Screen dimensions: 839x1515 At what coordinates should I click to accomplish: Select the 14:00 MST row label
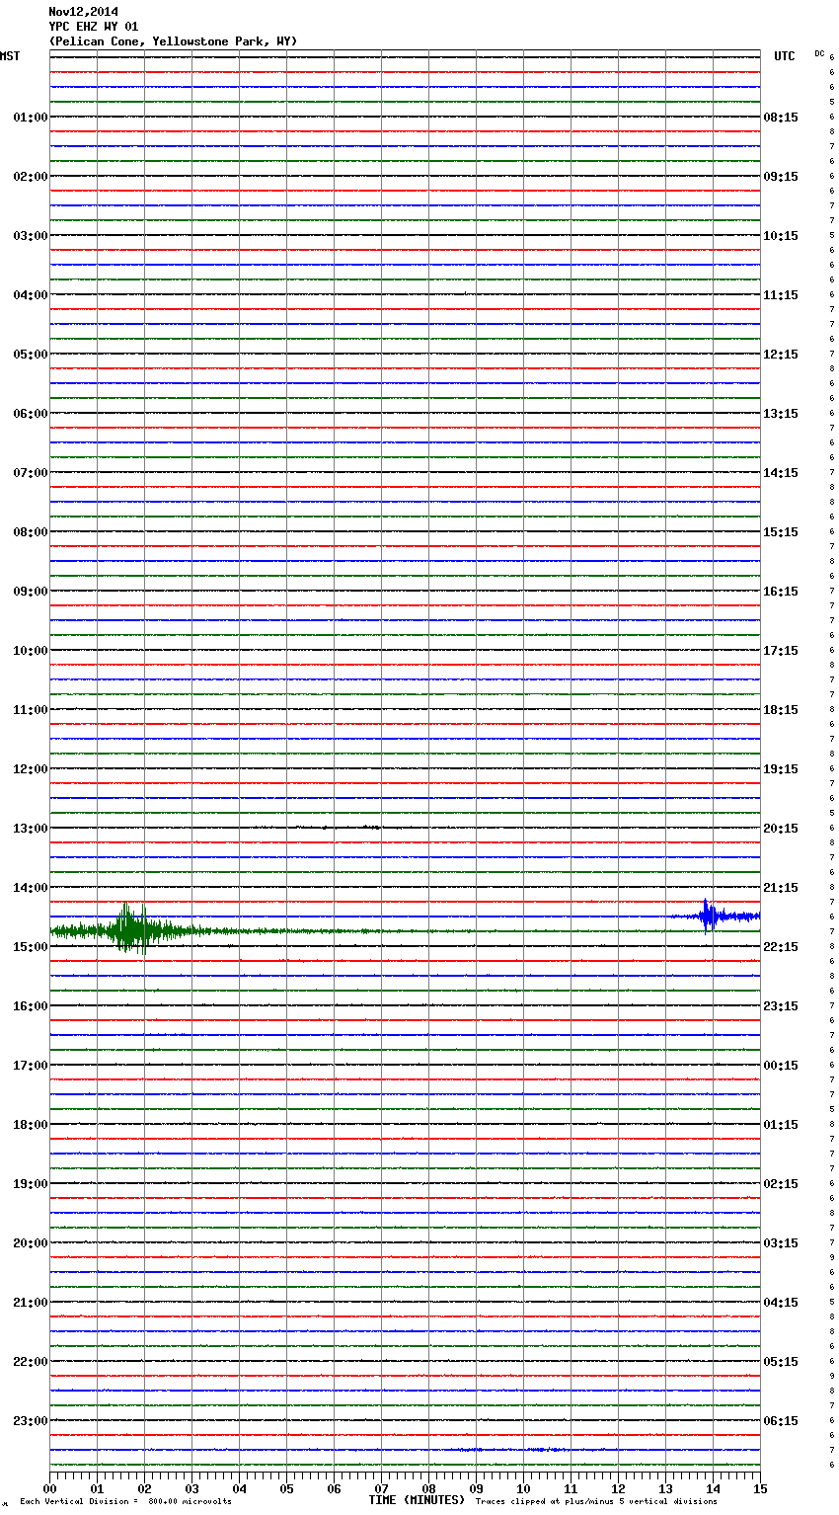31,888
